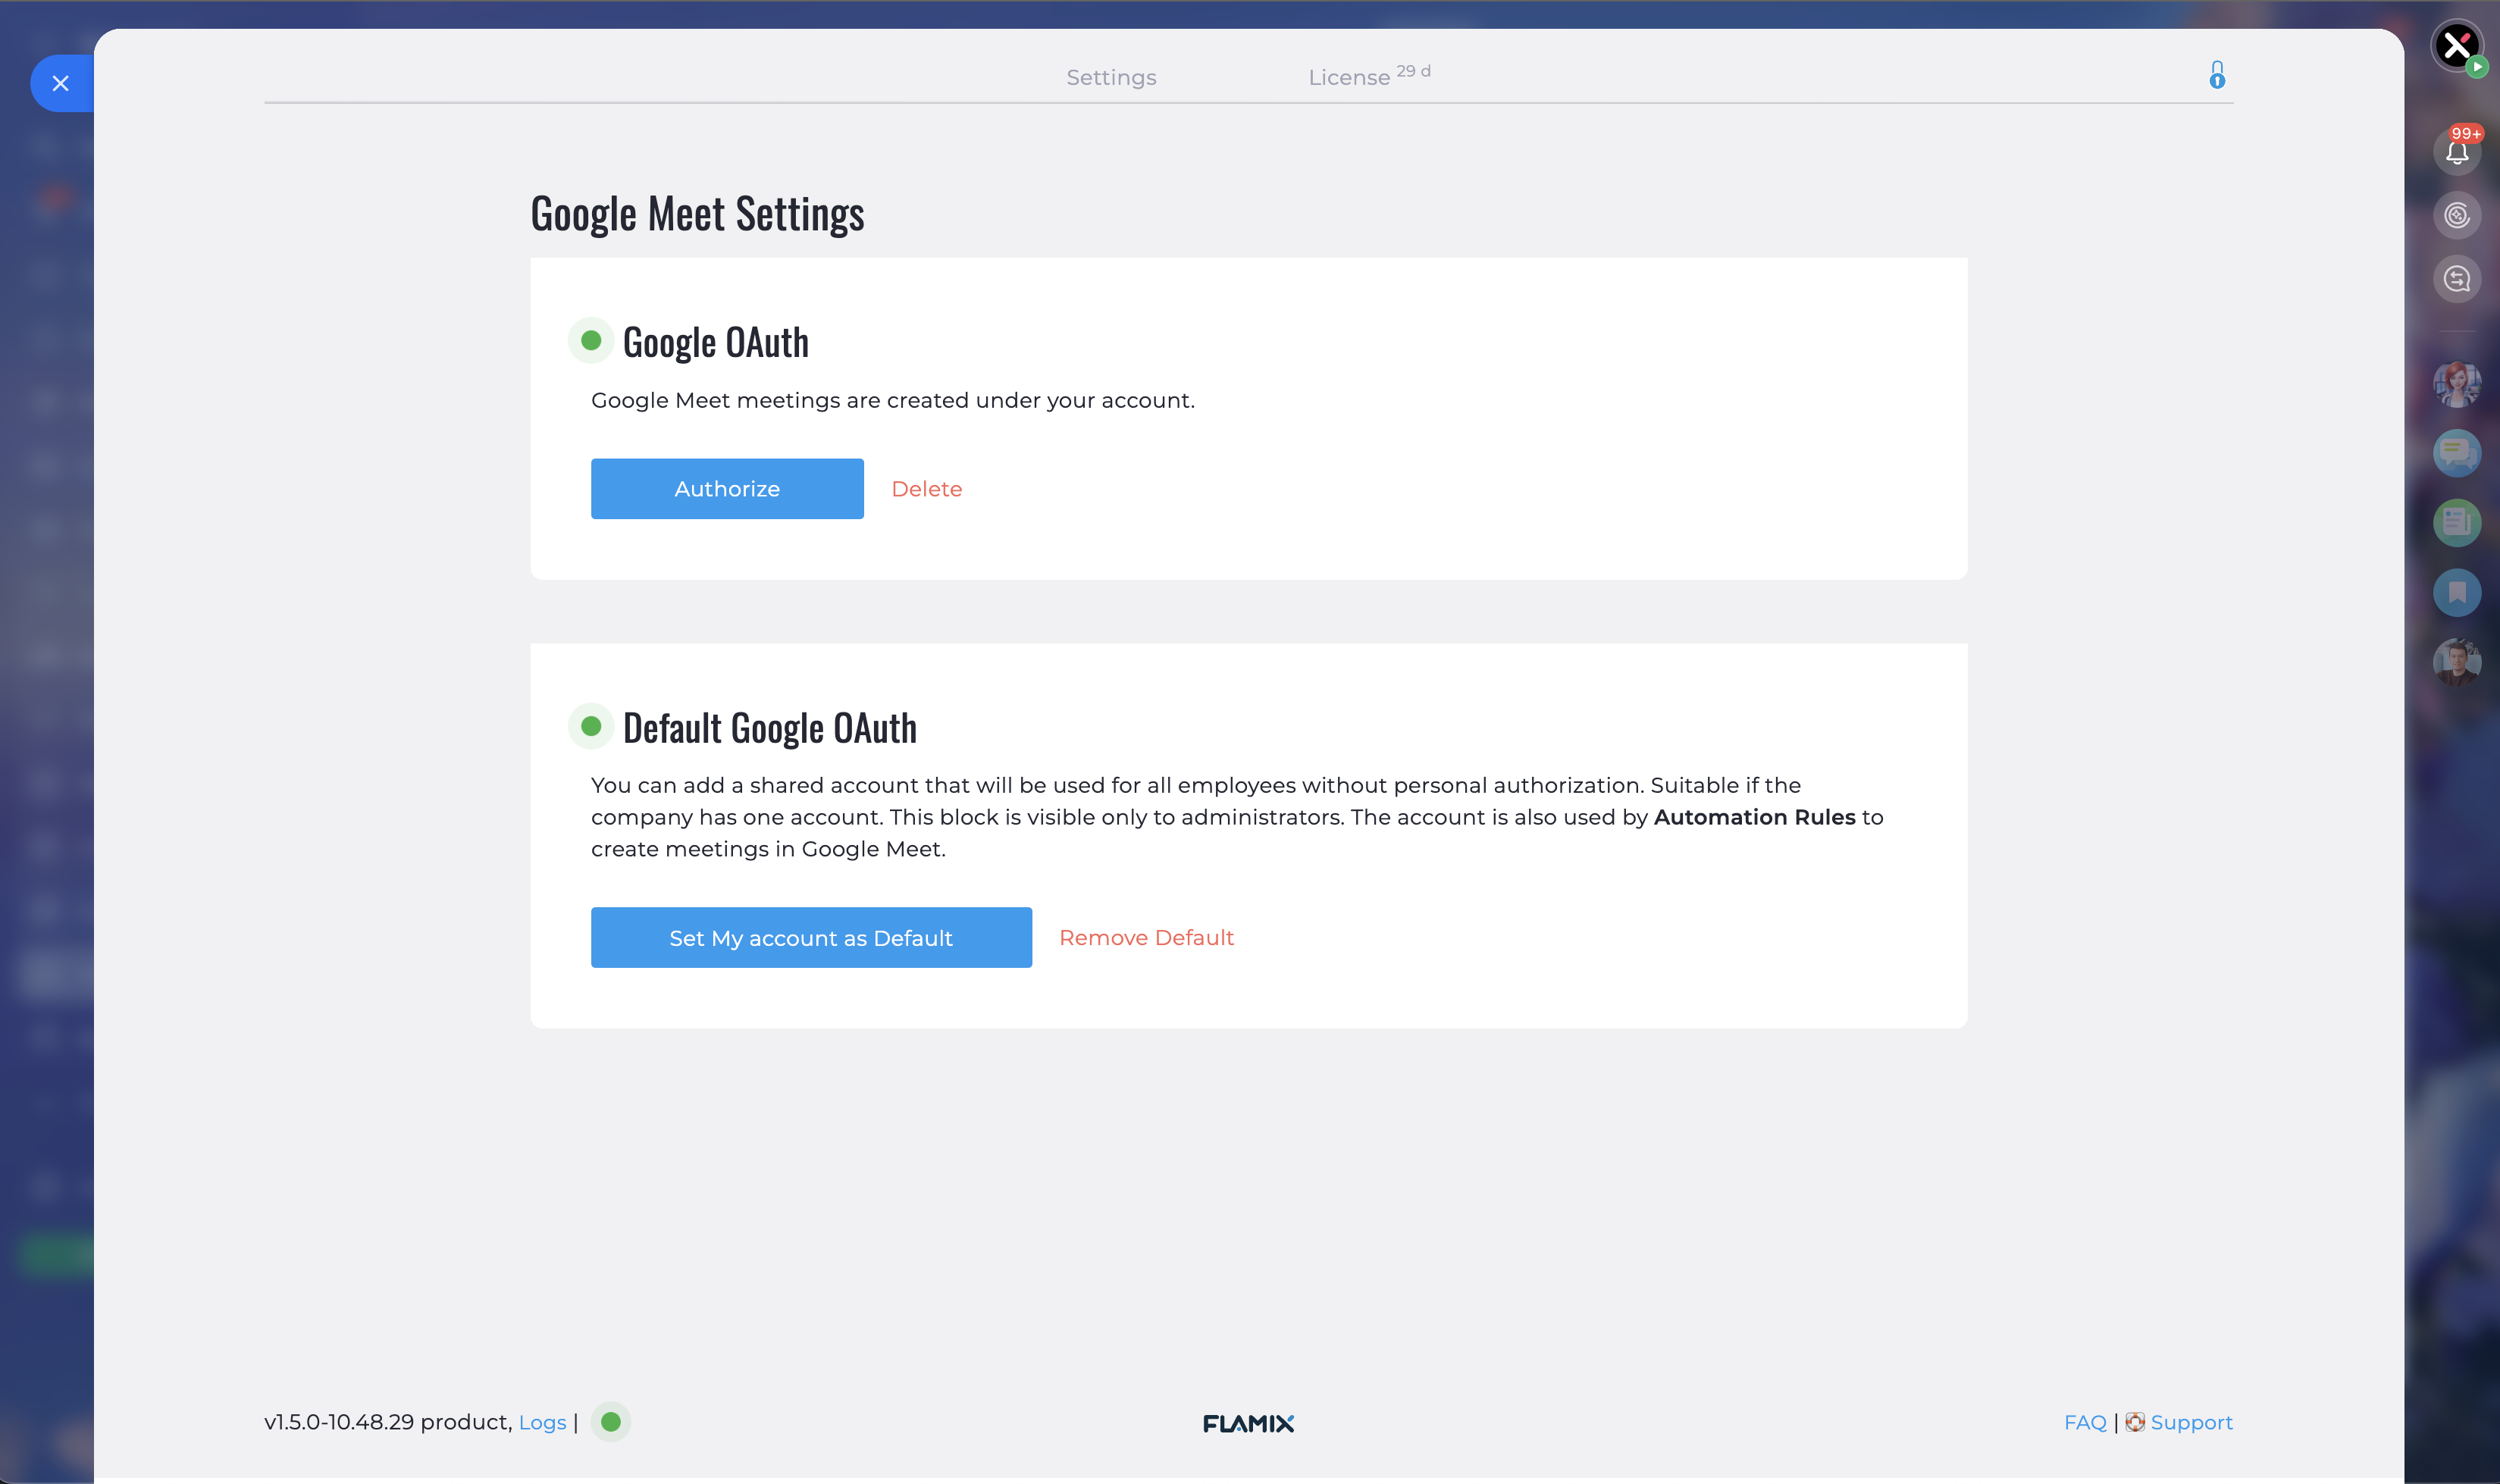Click the Authorize button
The width and height of the screenshot is (2500, 1484).
pos(727,489)
